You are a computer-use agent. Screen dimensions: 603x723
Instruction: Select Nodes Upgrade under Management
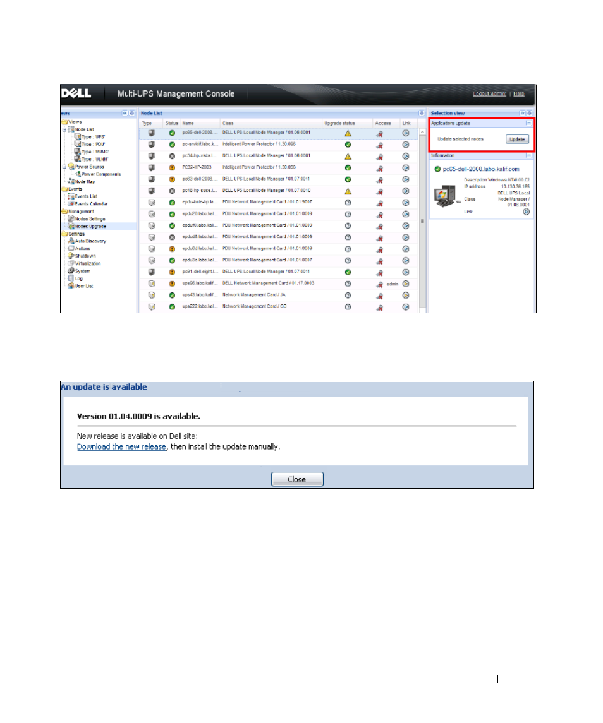pyautogui.click(x=90, y=227)
